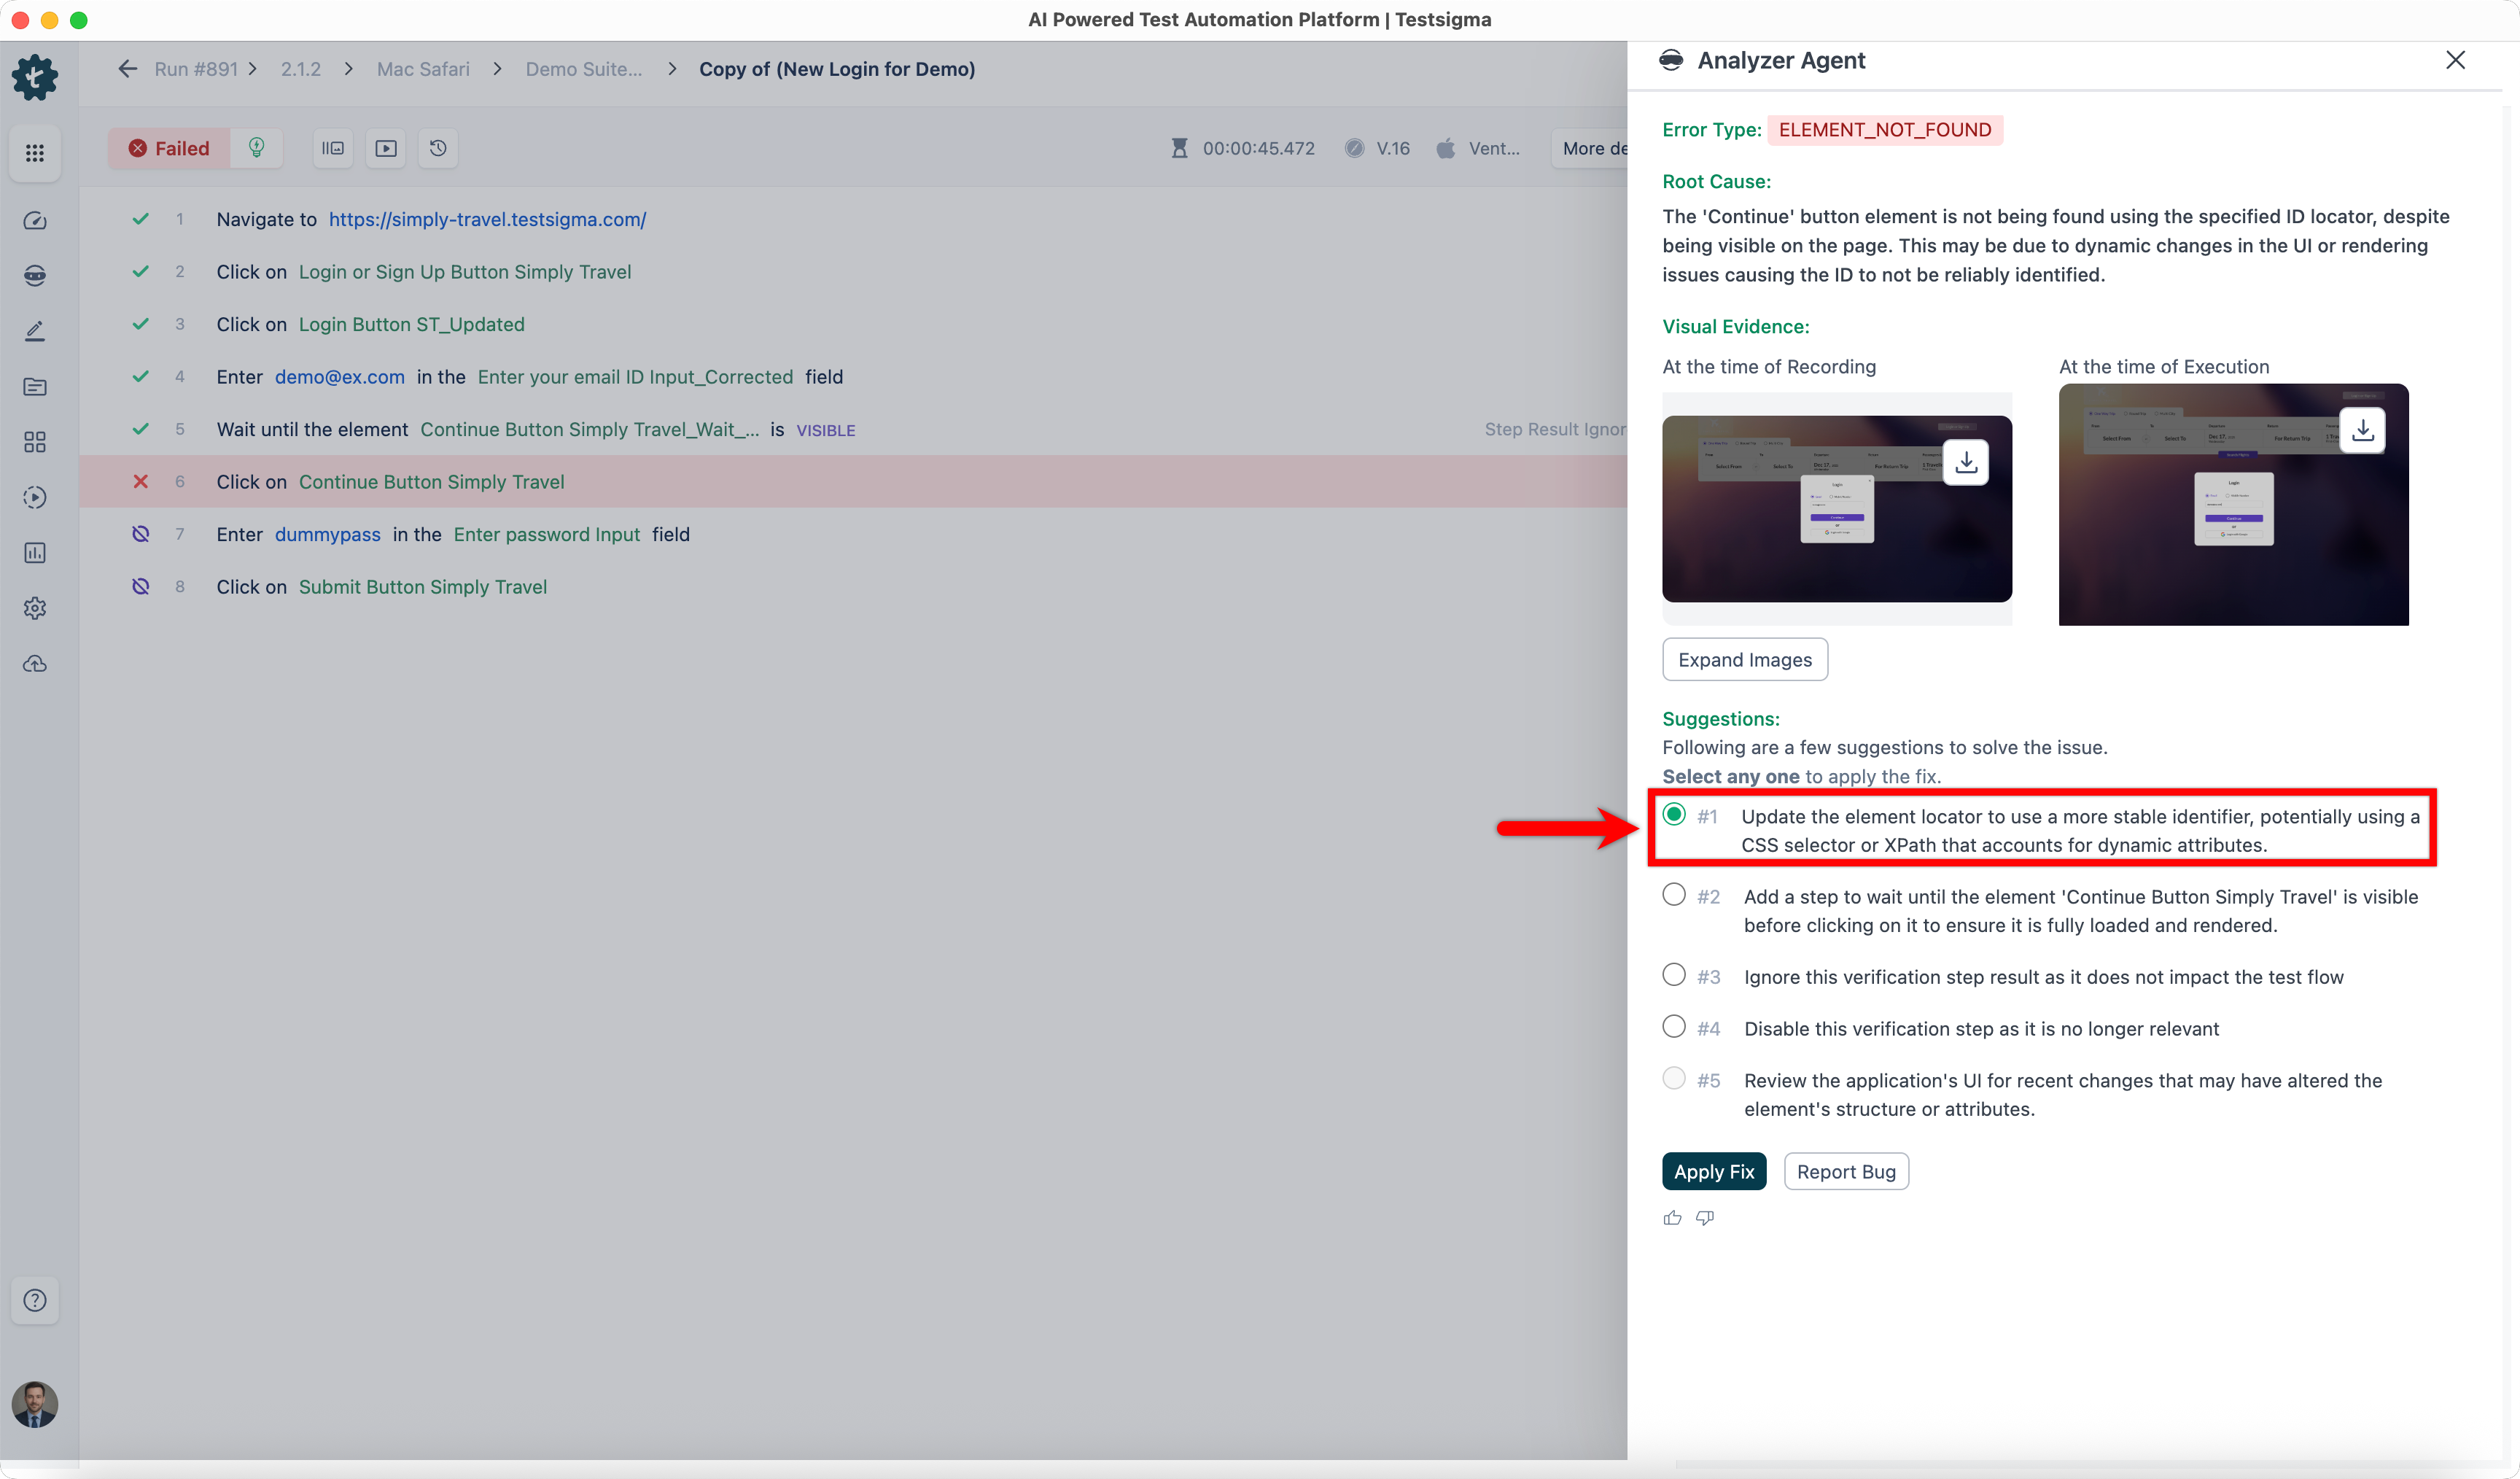Select suggestion #2 radio button
This screenshot has height=1479, width=2520.
[1673, 895]
